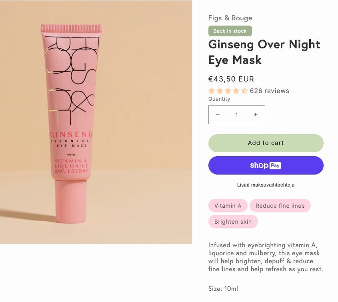Click the Ginseng Over Night Eye Mask title
338x302 pixels.
tap(264, 52)
